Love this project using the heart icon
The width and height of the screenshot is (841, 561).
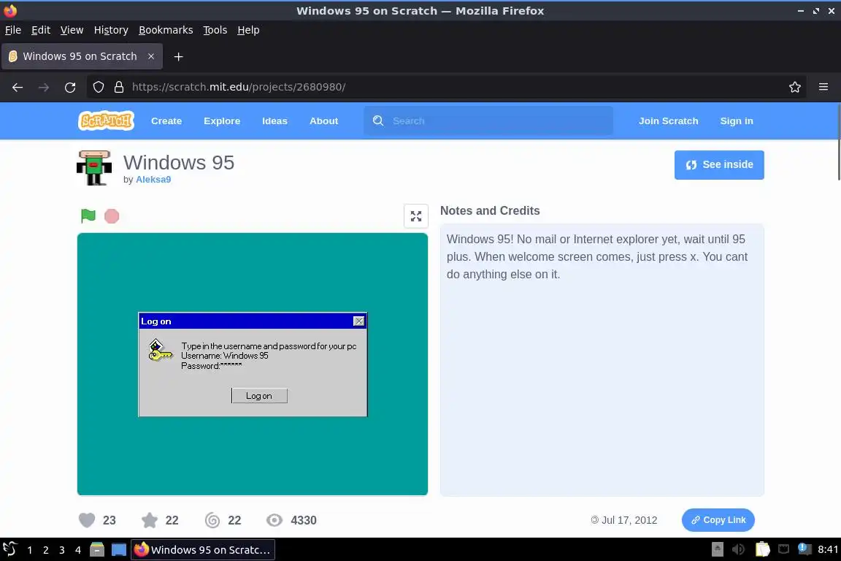click(87, 519)
